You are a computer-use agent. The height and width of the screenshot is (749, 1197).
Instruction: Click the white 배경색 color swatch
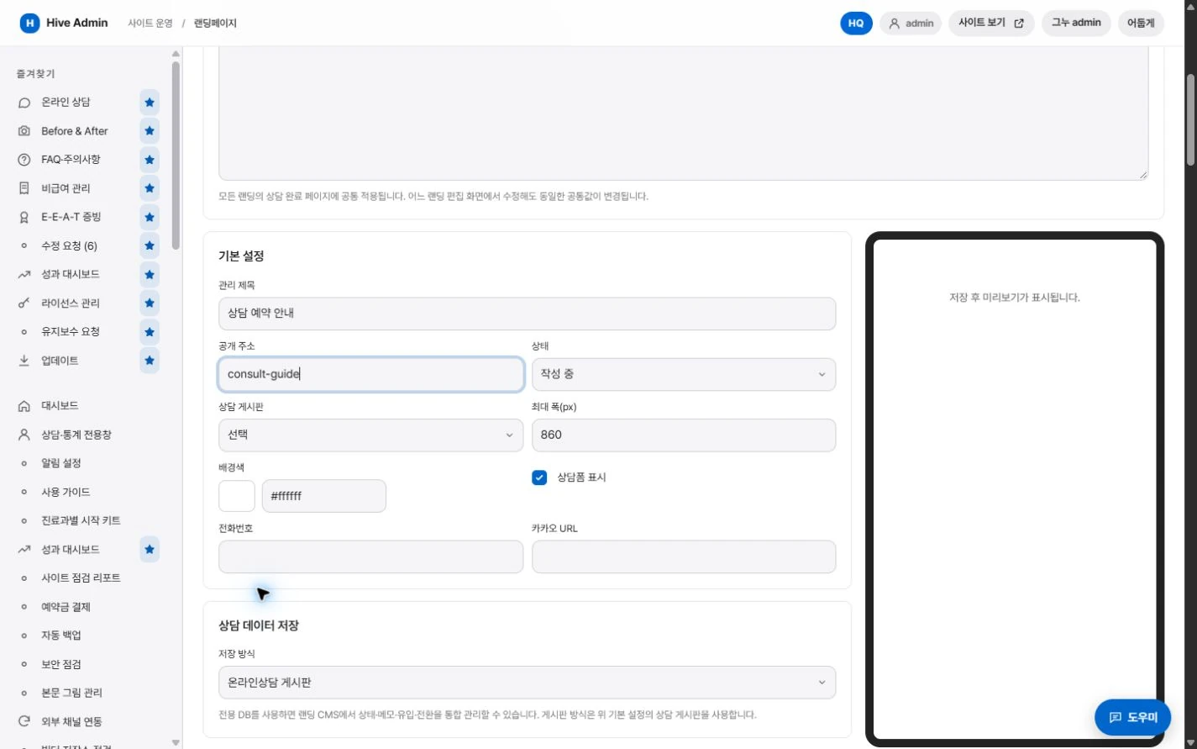point(237,496)
